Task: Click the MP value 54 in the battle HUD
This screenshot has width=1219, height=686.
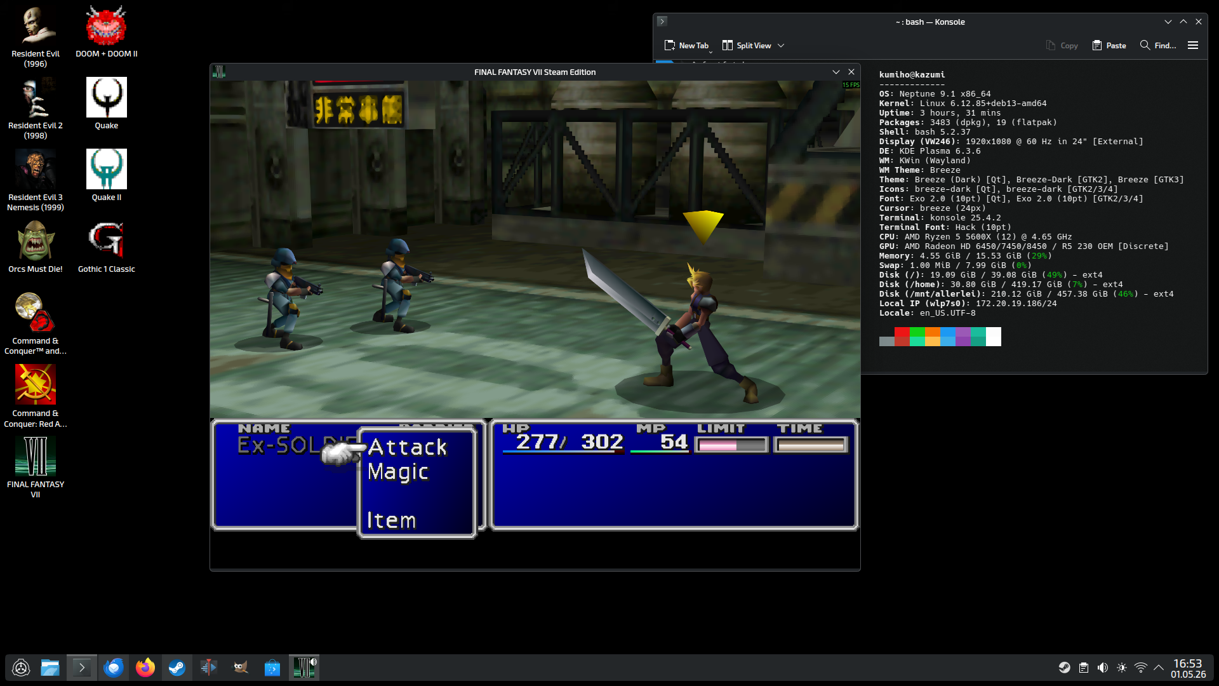Action: pos(674,441)
